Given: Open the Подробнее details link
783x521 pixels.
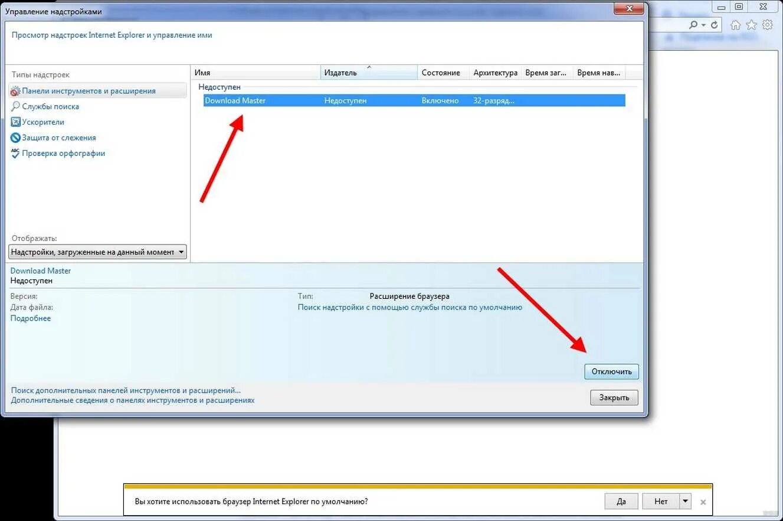Looking at the screenshot, I should point(31,318).
